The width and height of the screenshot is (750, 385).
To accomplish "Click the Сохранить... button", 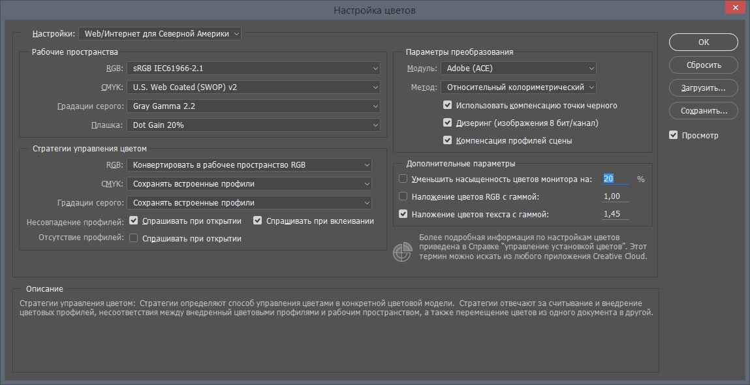I will pos(704,111).
